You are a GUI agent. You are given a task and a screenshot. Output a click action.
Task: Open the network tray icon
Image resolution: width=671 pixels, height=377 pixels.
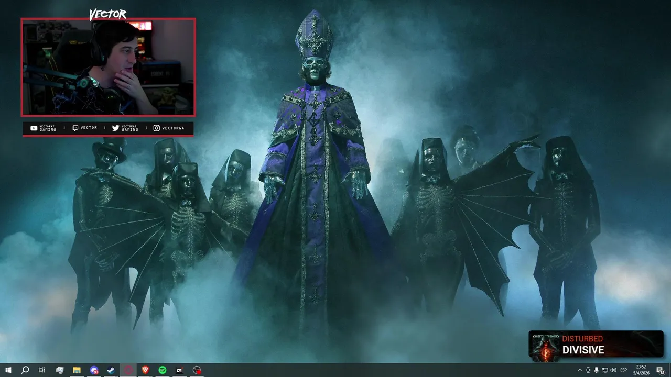[604, 370]
